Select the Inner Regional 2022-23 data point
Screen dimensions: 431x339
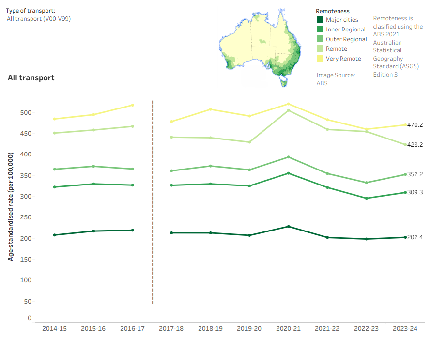pyautogui.click(x=367, y=198)
